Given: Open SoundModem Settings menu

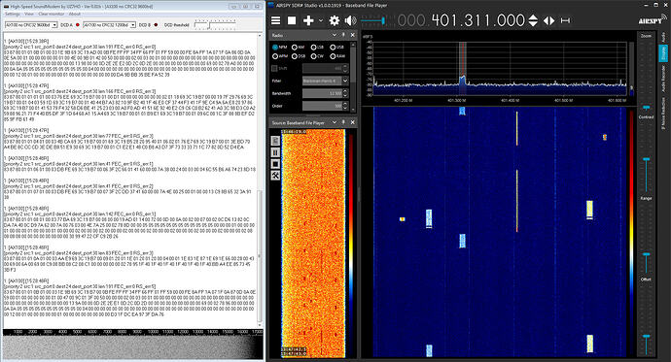Looking at the screenshot, I should point(13,14).
